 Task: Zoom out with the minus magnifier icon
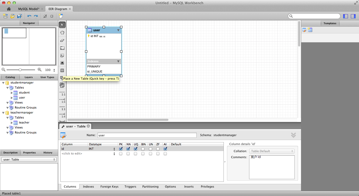pos(3,70)
